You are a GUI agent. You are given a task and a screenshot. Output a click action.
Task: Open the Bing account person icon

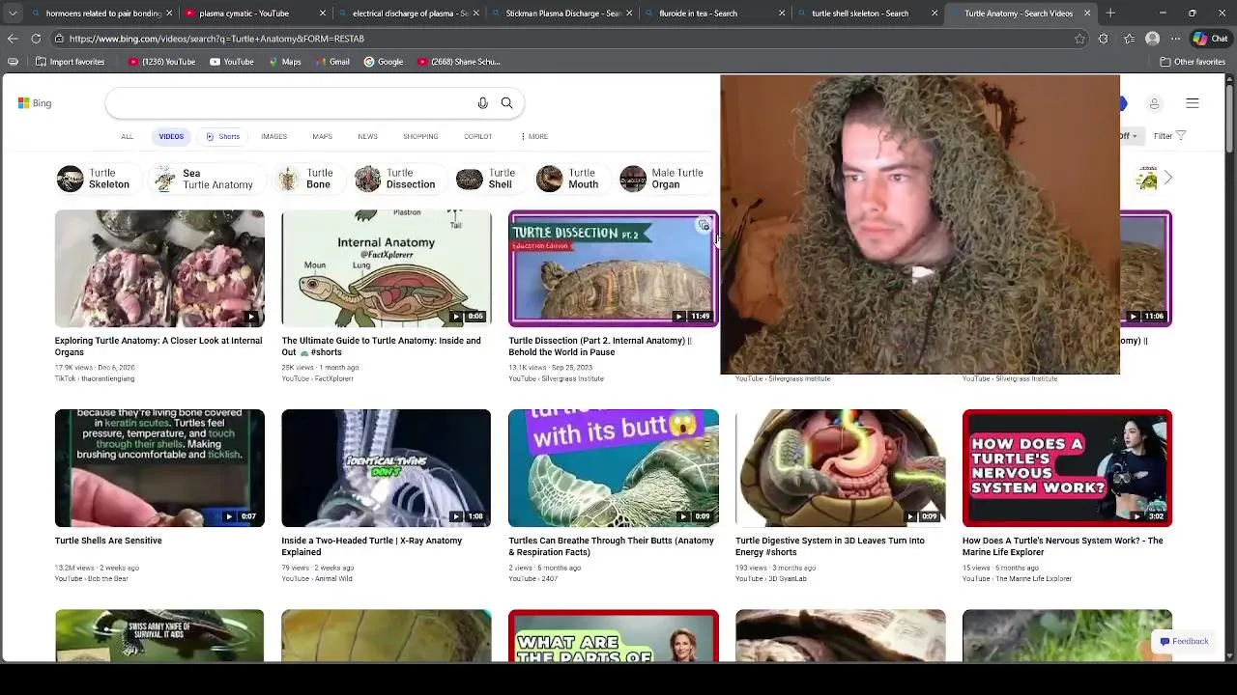click(x=1154, y=103)
